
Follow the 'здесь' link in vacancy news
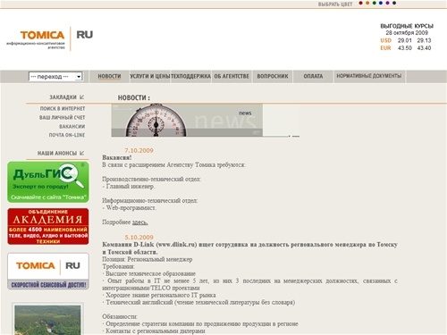pyautogui.click(x=139, y=222)
